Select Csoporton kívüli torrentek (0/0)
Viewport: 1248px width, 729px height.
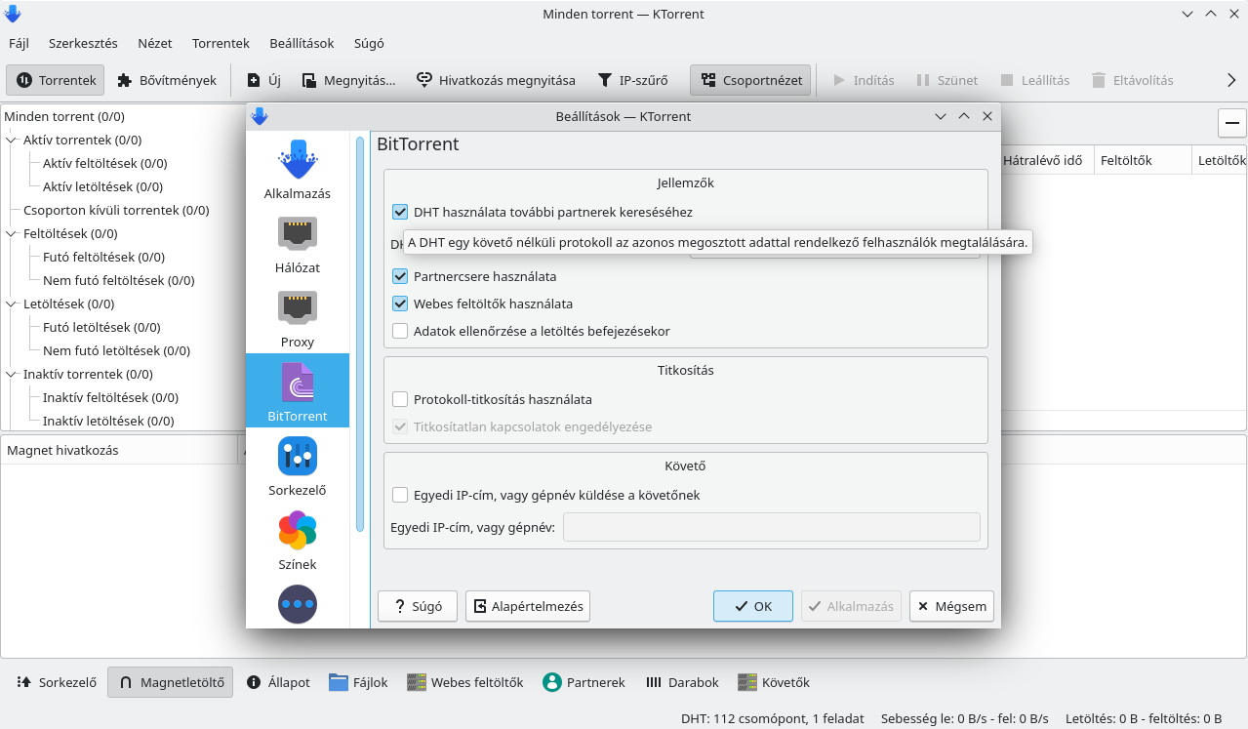[116, 210]
